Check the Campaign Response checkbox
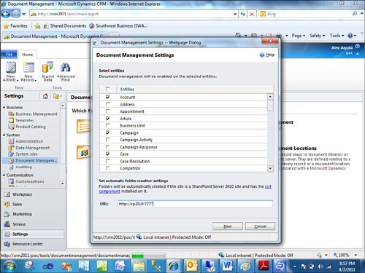This screenshot has height=273, width=365. point(107,147)
